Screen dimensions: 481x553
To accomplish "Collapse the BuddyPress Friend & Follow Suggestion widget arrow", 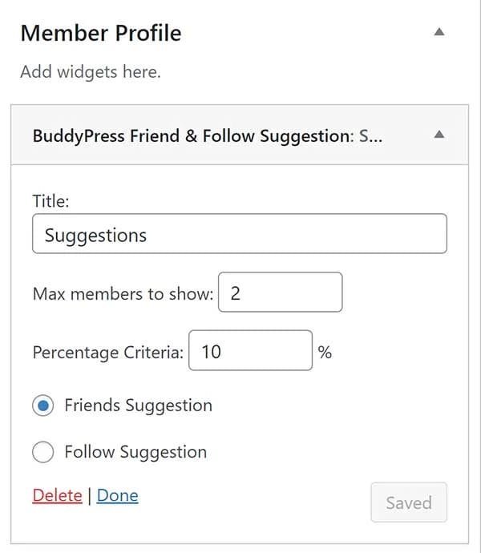I will [x=438, y=135].
